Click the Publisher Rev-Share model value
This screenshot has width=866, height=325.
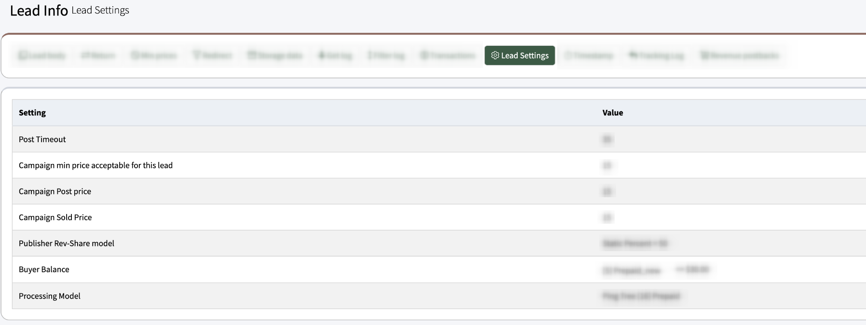coord(634,244)
